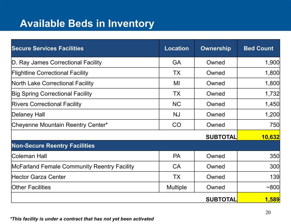The width and height of the screenshot is (291, 224).
Task: Click the Cheyenne Mountain Reentry Center cell
Action: tap(60, 125)
